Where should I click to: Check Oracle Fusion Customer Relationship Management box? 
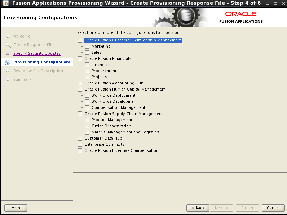80,40
